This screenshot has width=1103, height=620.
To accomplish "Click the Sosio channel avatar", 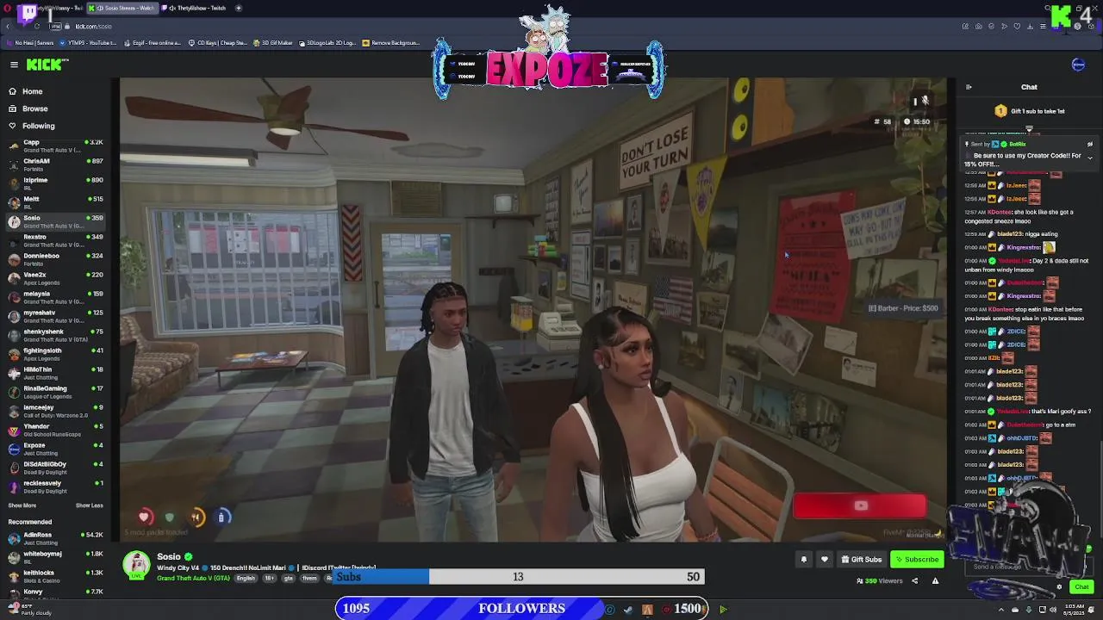I will coord(136,564).
